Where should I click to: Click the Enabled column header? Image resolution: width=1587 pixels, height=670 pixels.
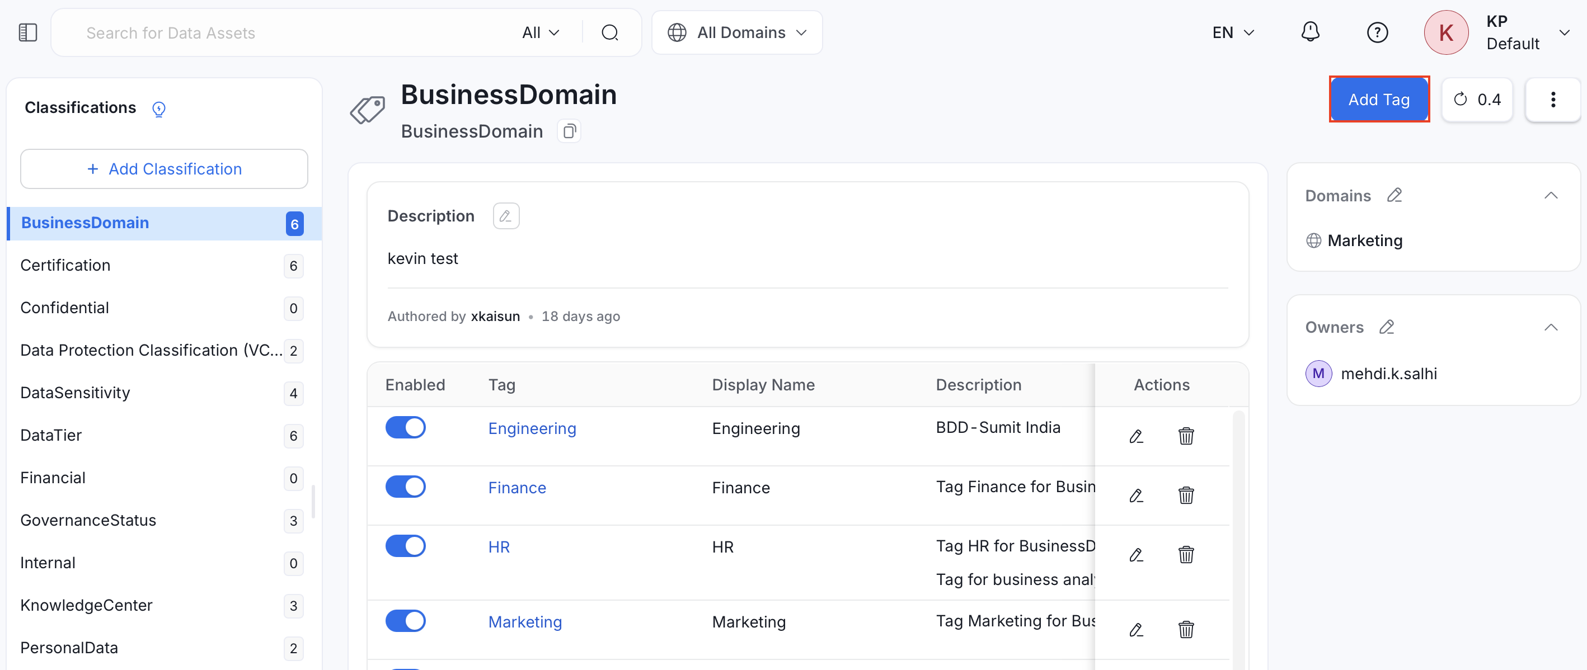coord(415,385)
